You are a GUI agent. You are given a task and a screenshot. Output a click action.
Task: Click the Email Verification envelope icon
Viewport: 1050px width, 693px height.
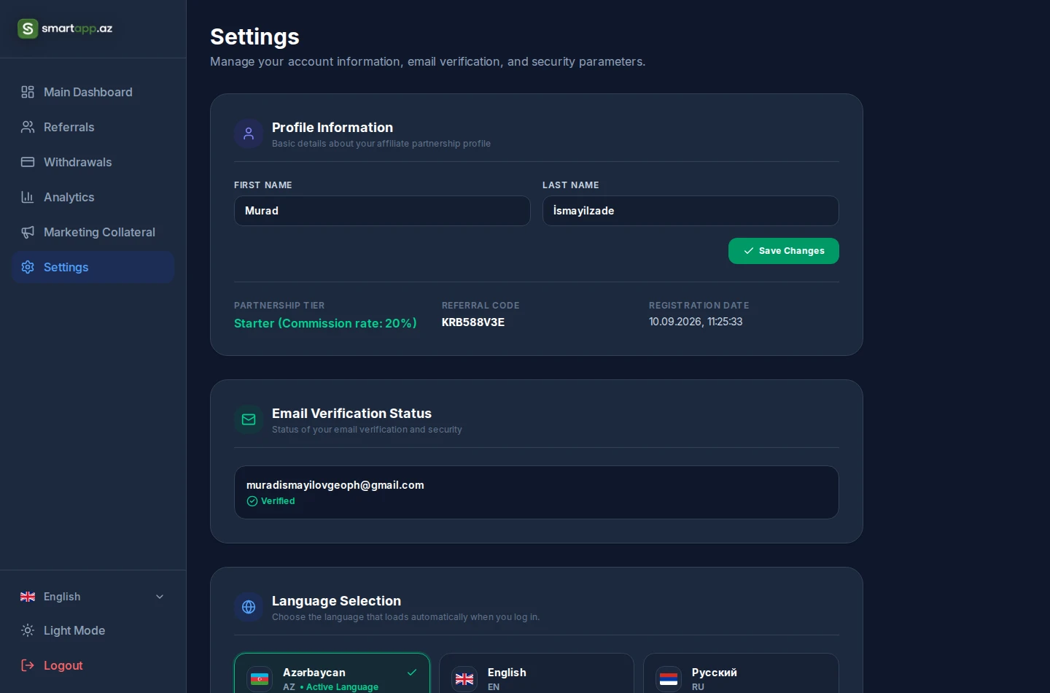coord(249,419)
